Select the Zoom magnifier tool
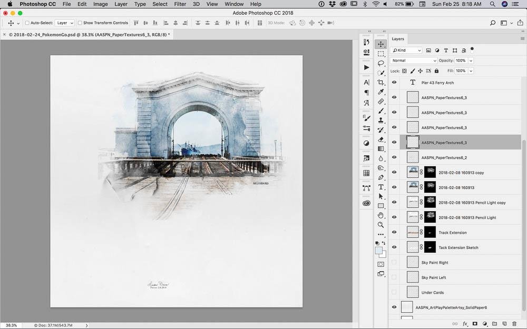 coord(381,225)
